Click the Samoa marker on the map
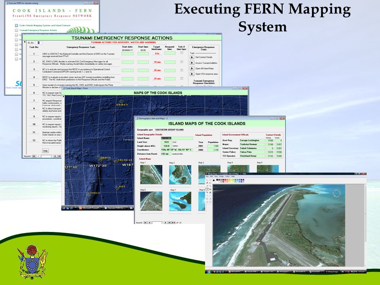 pyautogui.click(x=100, y=160)
